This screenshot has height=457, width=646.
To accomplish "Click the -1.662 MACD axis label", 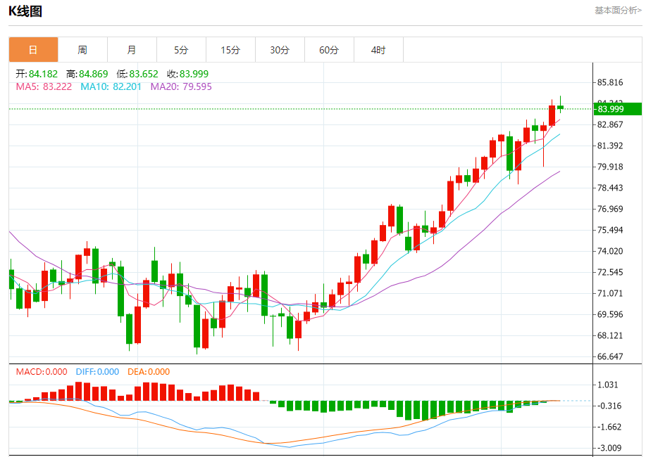I will 609,427.
